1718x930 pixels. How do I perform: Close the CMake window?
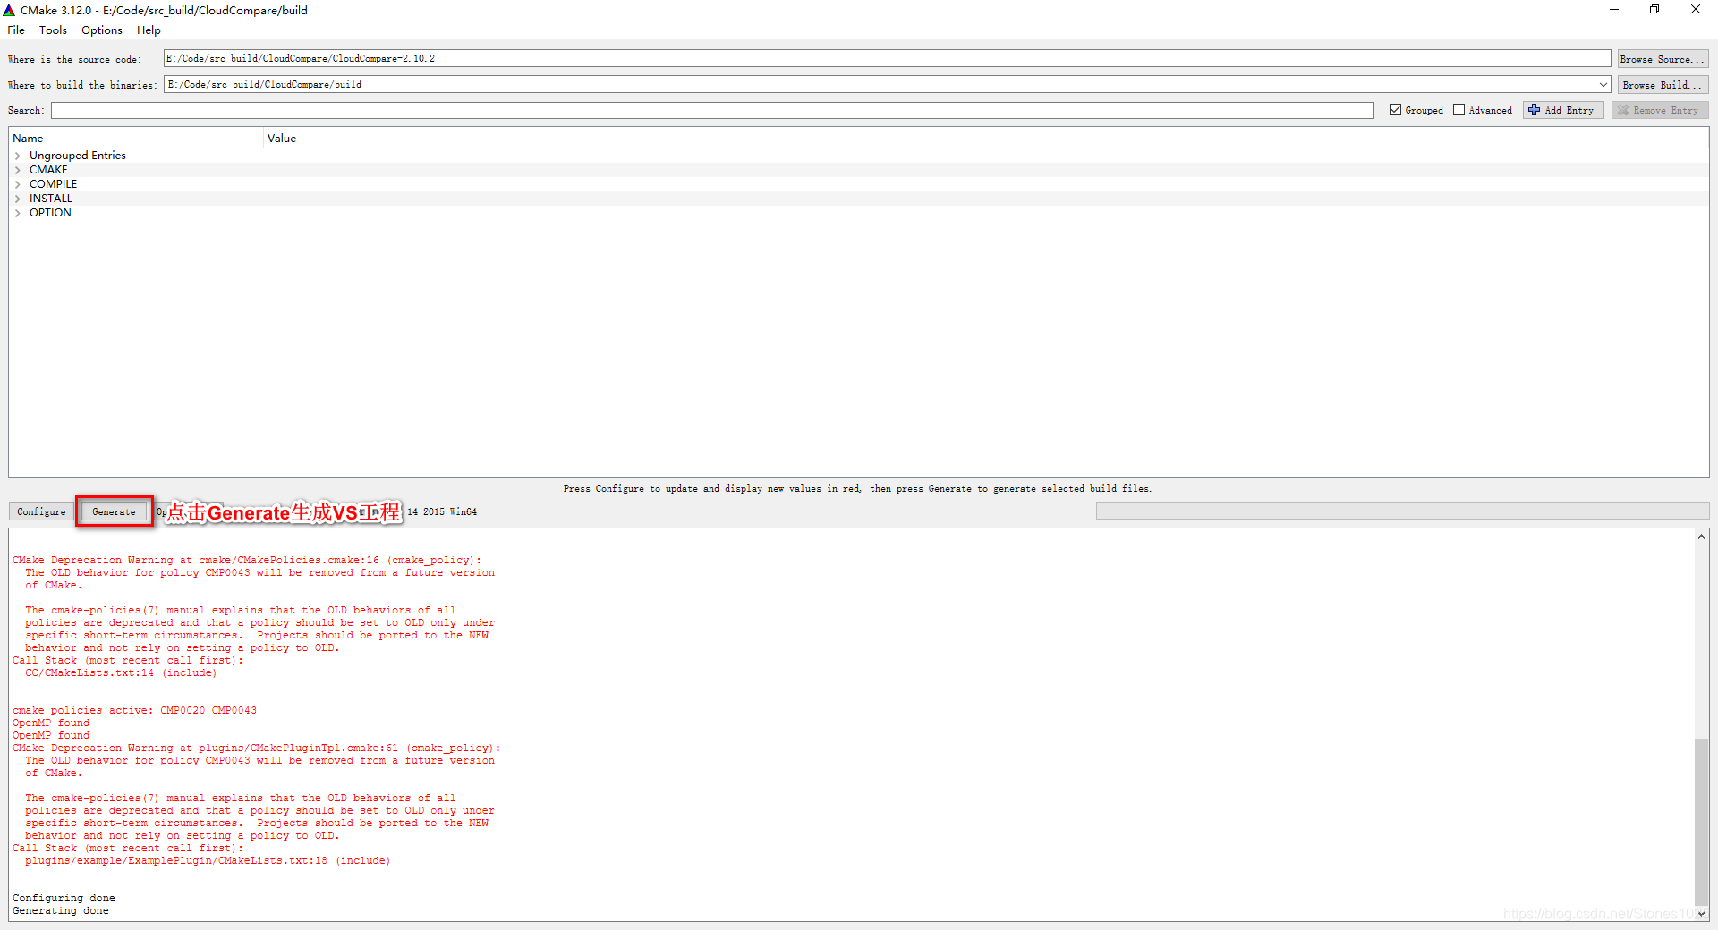(x=1696, y=10)
